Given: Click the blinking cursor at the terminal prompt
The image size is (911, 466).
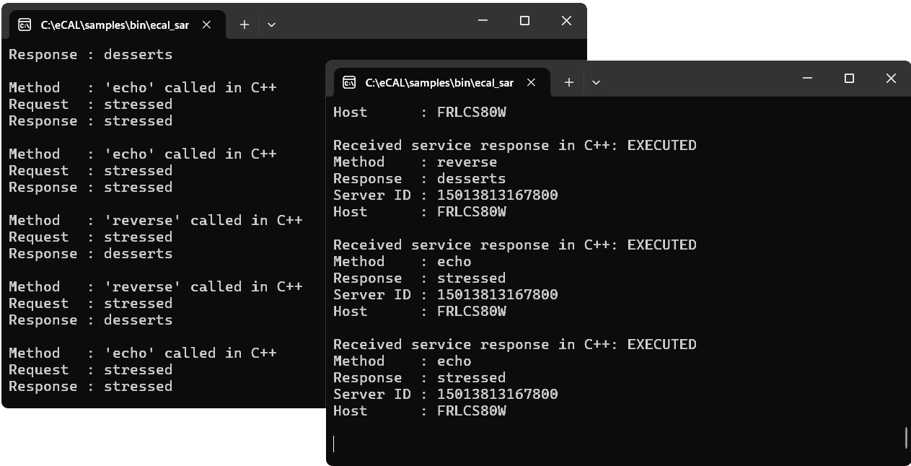Looking at the screenshot, I should click(334, 444).
